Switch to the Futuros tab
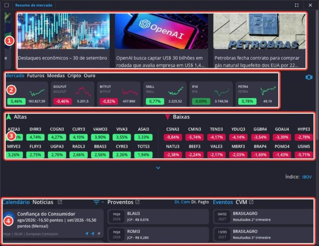This screenshot has width=319, height=246. point(36,76)
